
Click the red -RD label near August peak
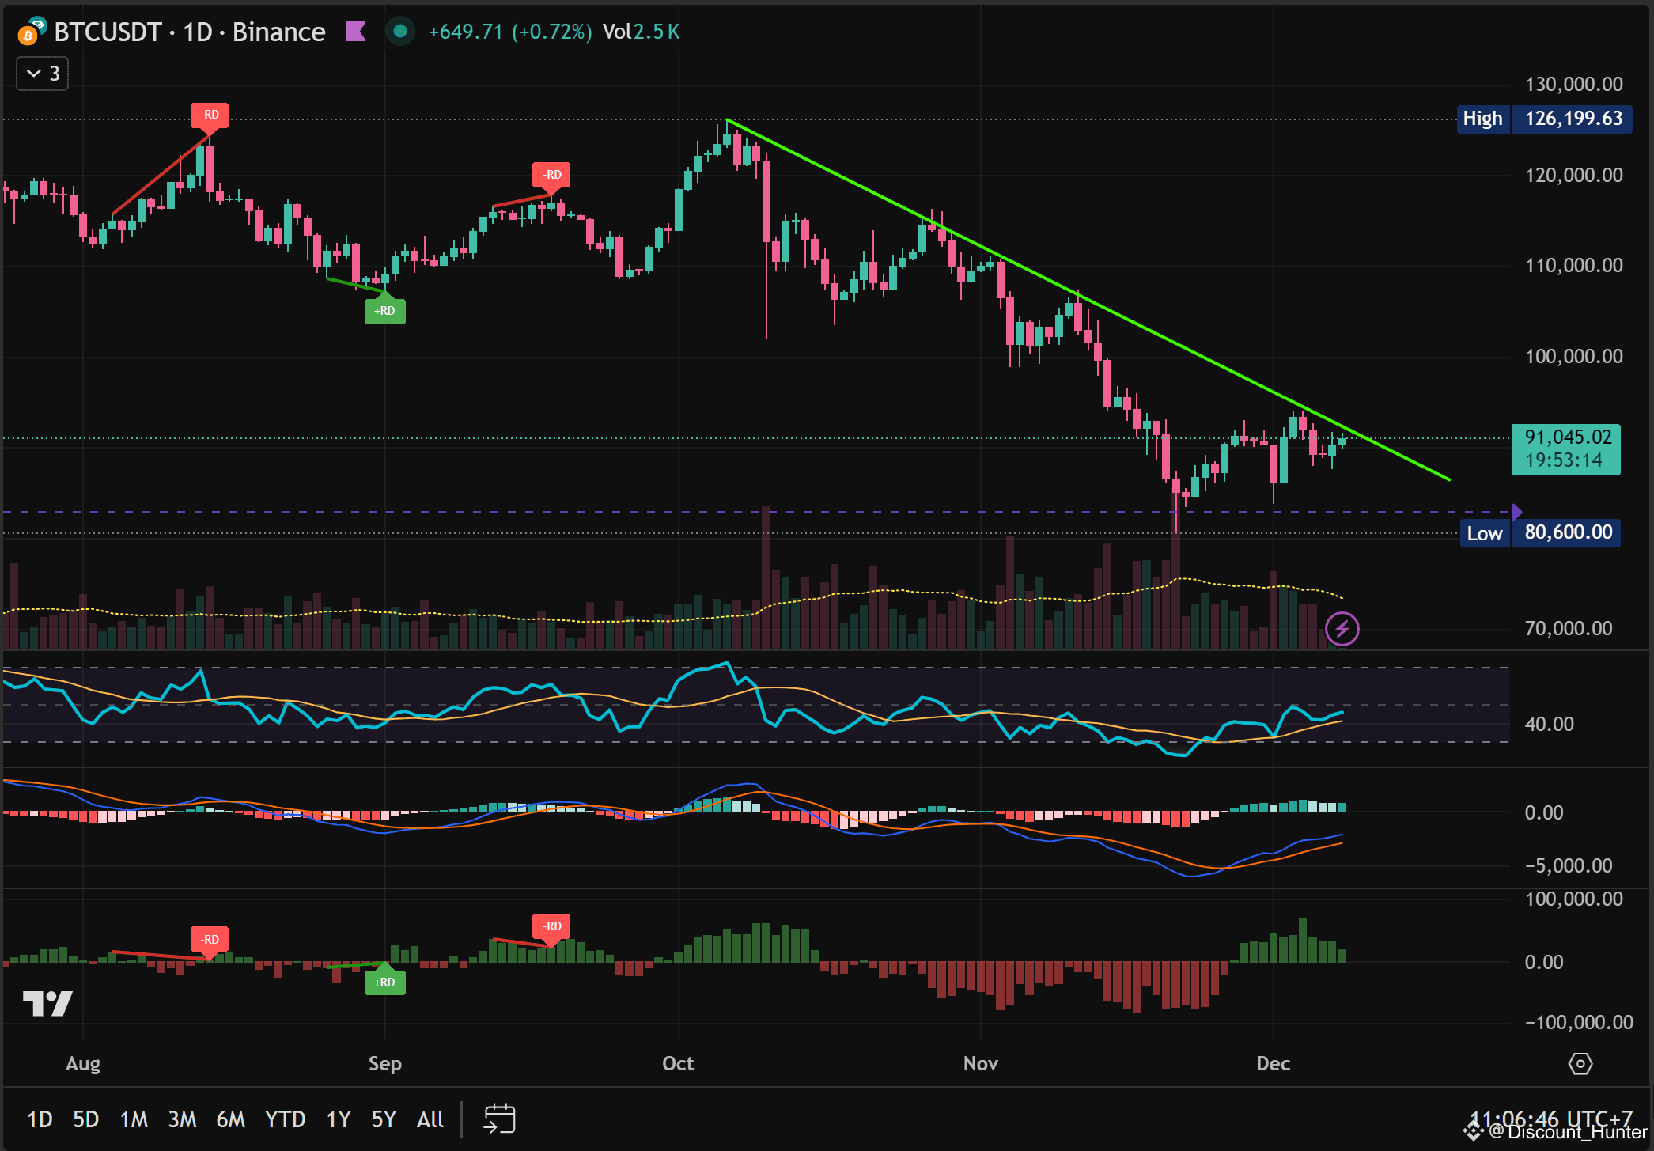point(210,115)
